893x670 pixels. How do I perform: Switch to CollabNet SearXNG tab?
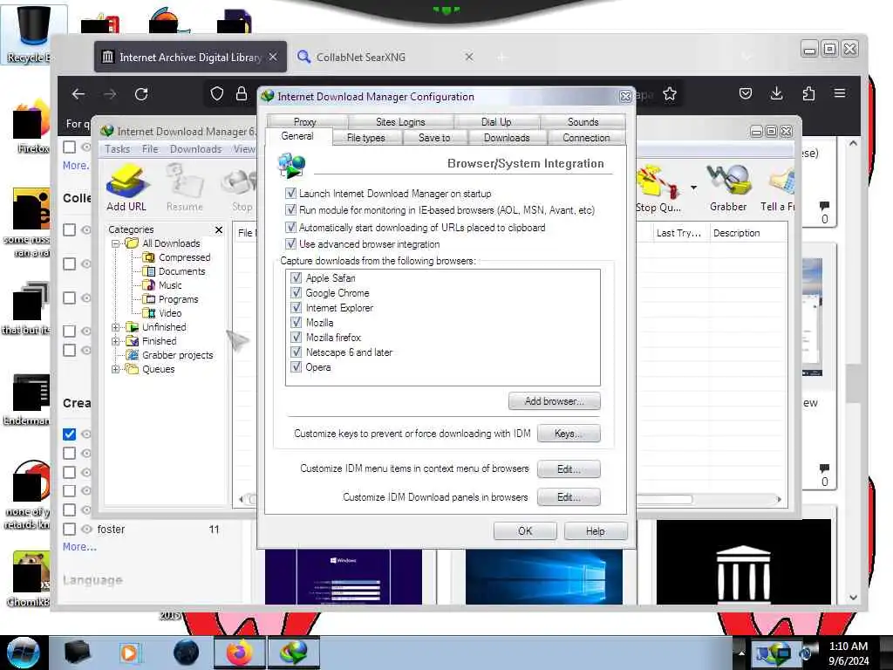(x=385, y=57)
